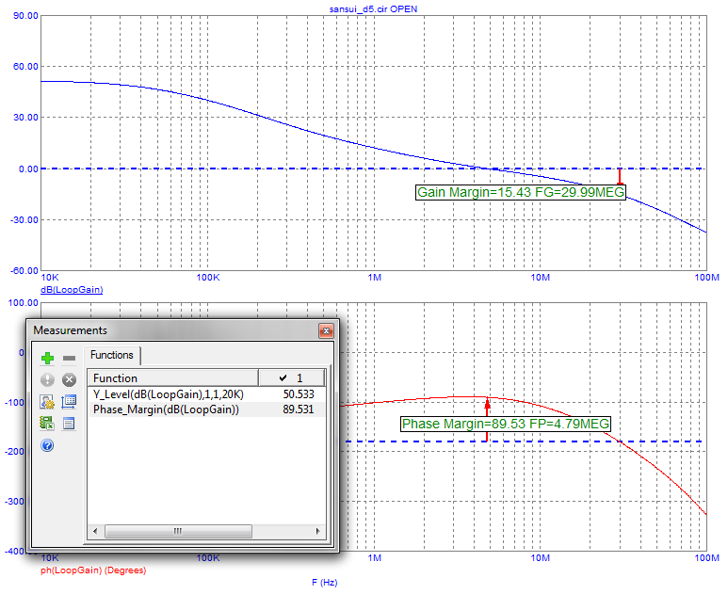Click the 89.531 value cell
Screen dimensions: 728x594
point(299,409)
